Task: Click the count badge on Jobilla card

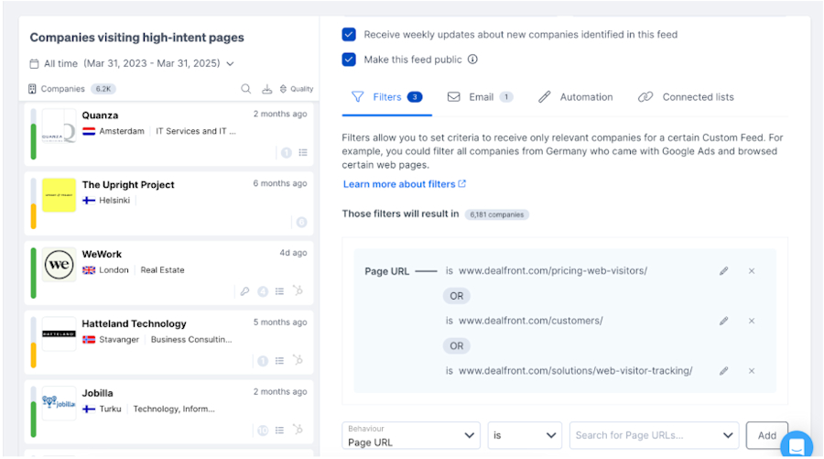Action: 263,430
